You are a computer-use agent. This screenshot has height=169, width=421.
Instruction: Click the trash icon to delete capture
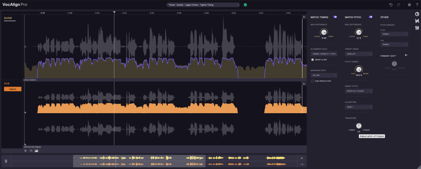(6, 162)
